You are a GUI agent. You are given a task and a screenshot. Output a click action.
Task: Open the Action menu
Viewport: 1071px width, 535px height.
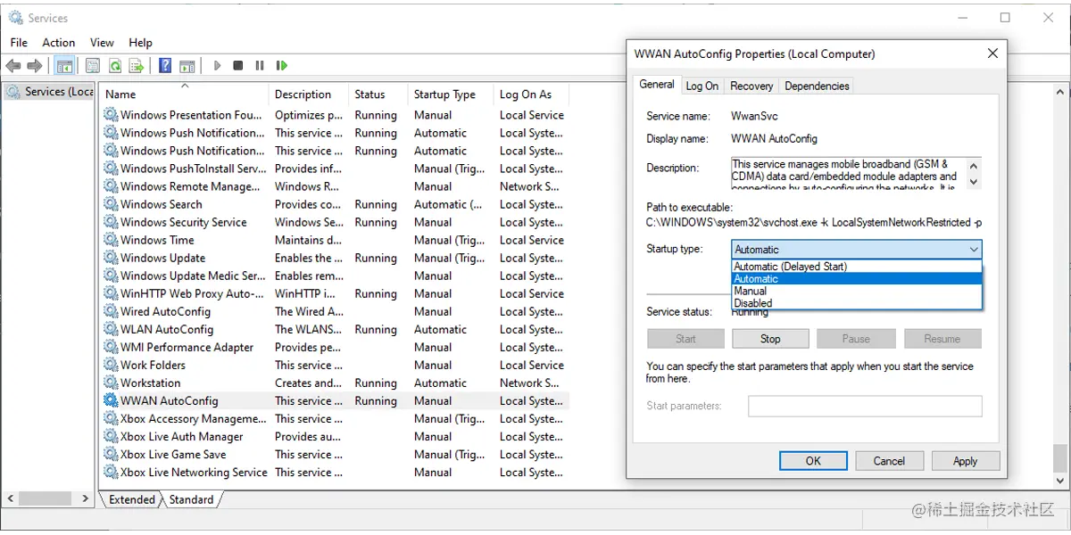point(59,42)
